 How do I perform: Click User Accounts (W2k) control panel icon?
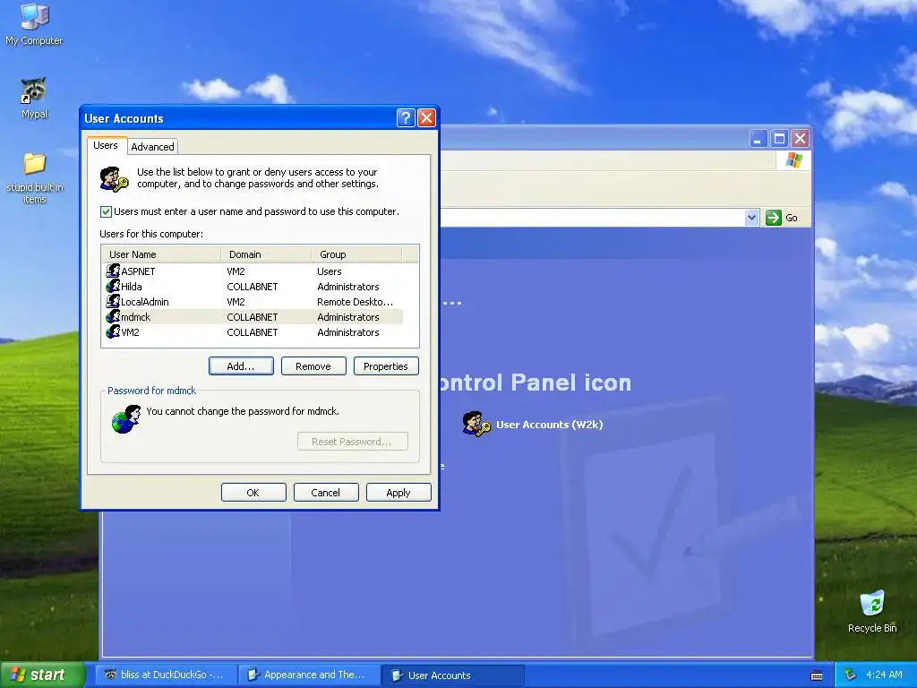tap(533, 424)
